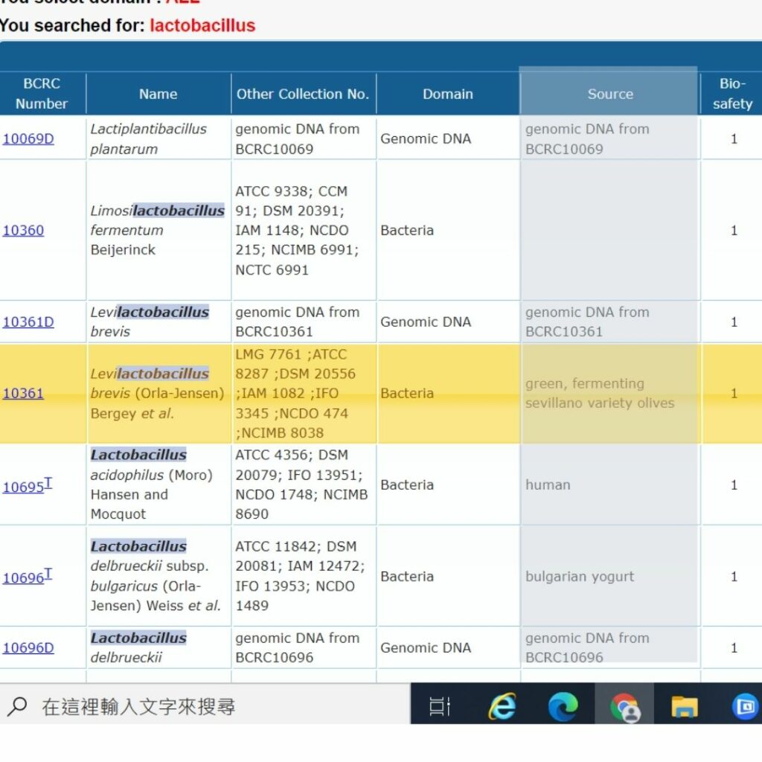Click the Other Collection No. column header
The height and width of the screenshot is (762, 762).
click(303, 94)
